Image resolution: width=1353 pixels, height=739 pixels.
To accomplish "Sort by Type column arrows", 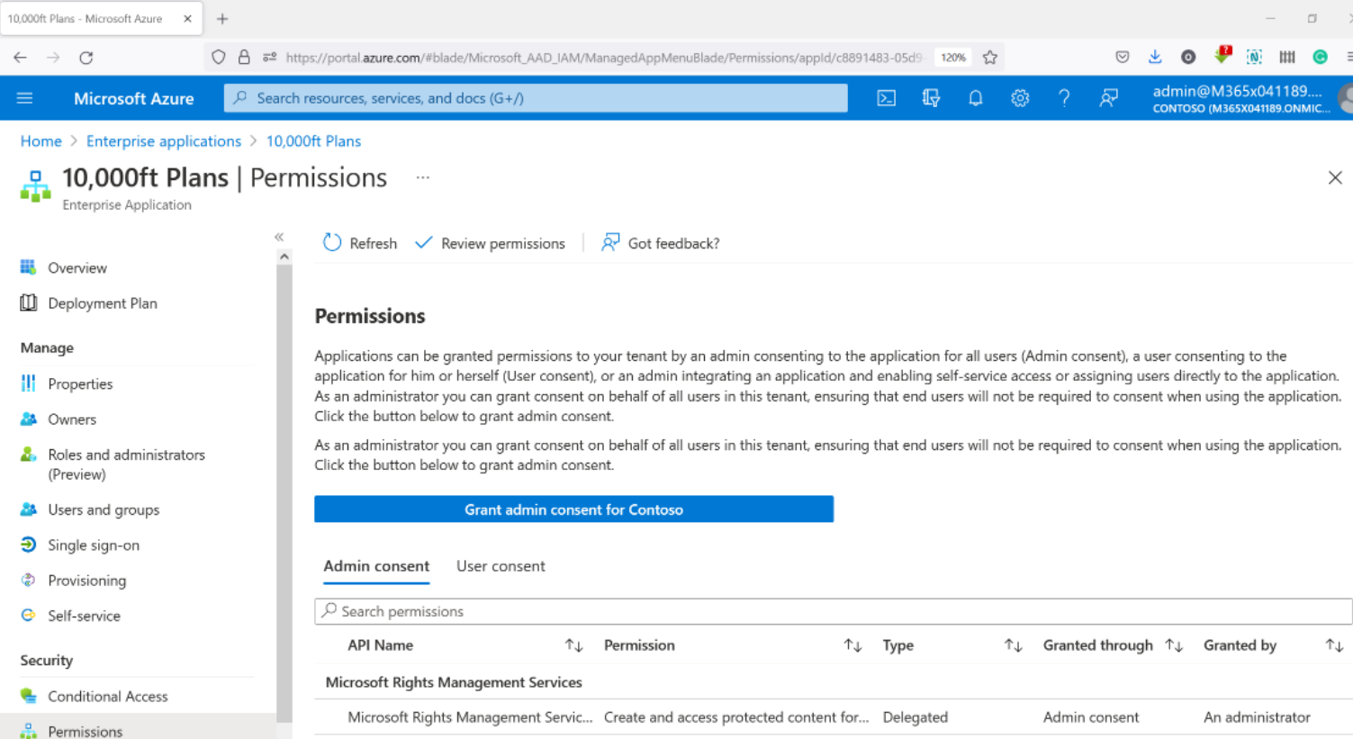I will [1014, 645].
